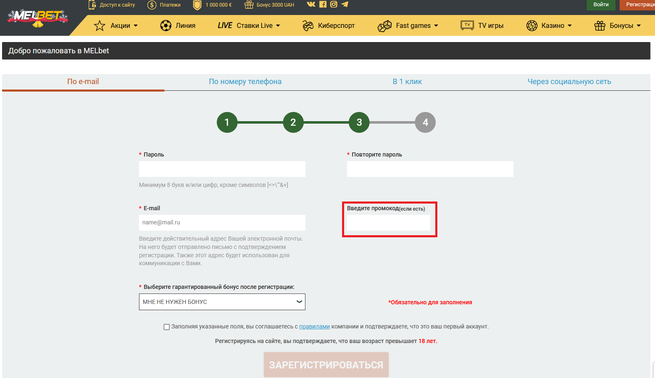Go to registration step 2 circle

pyautogui.click(x=293, y=122)
